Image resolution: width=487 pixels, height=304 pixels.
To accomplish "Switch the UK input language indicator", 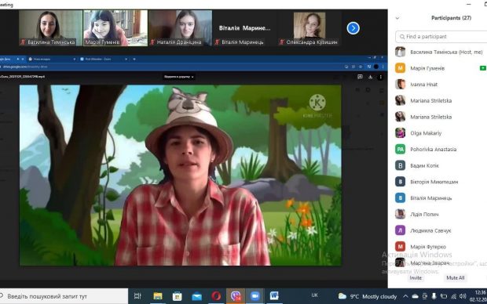I will coord(314,295).
